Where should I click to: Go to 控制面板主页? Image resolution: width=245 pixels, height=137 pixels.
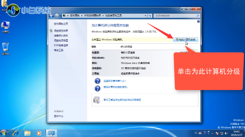coord(61,24)
